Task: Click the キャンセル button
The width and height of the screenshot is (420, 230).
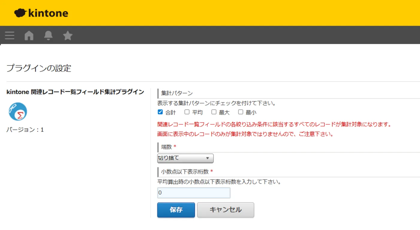Action: click(x=226, y=210)
